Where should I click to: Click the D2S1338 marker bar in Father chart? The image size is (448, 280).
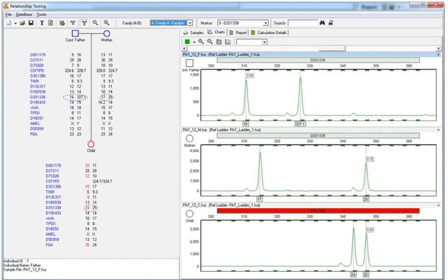point(318,60)
